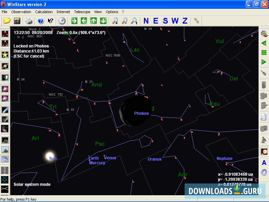Click the reverse playback green arrow
269x202 pixels.
(x=264, y=43)
